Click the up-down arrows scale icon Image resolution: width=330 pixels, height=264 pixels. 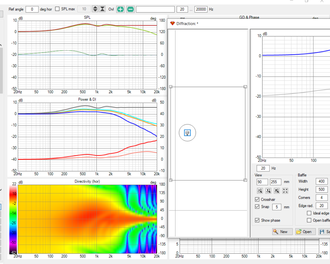95,9
